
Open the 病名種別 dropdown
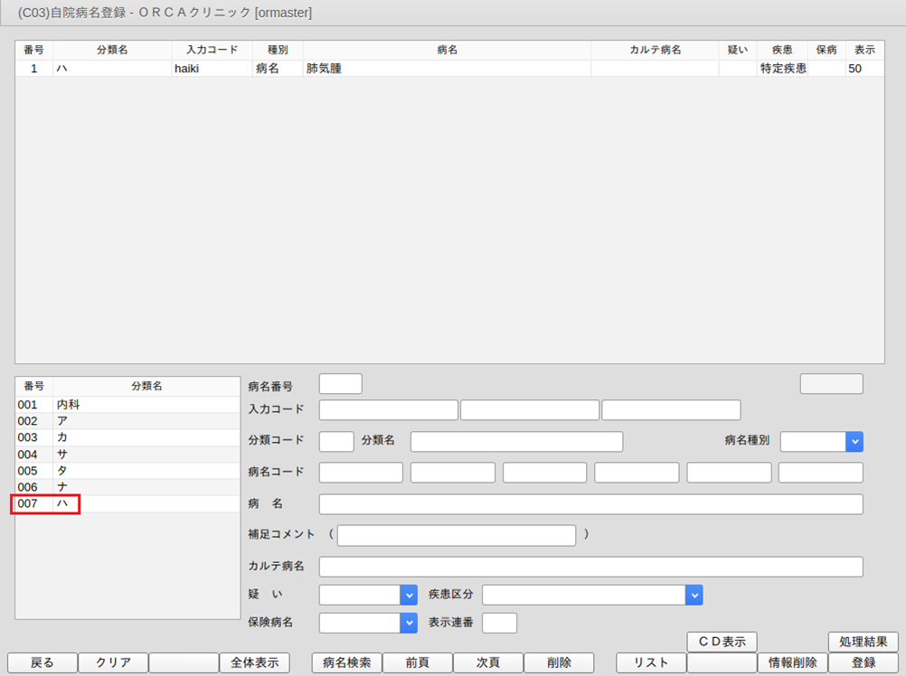point(854,441)
